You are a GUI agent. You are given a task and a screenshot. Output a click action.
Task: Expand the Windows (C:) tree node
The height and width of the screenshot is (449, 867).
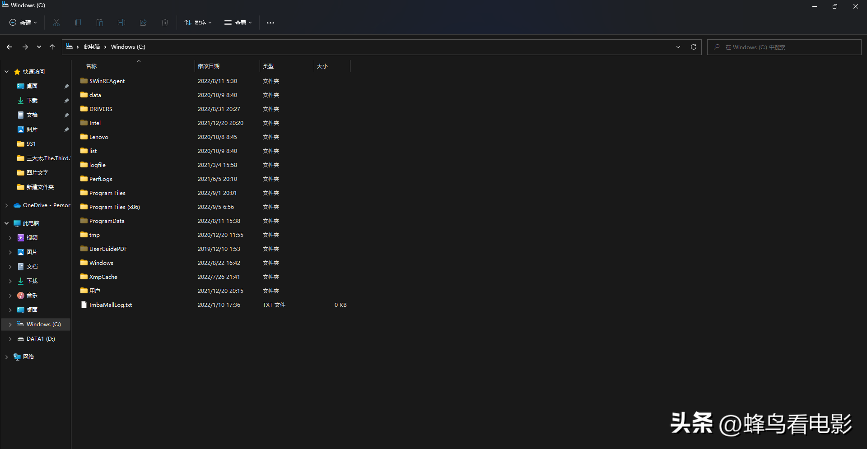tap(10, 324)
